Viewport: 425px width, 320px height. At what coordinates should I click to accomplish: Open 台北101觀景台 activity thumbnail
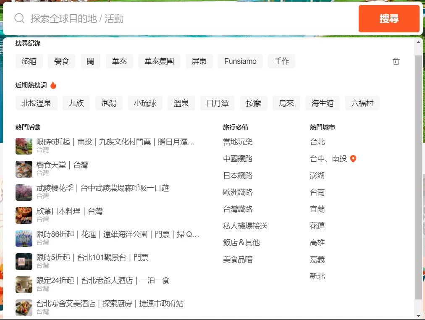[x=24, y=262]
